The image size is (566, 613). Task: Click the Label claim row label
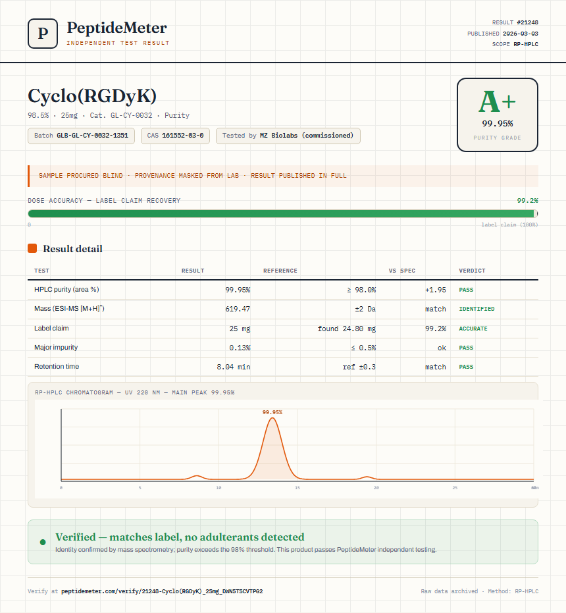click(x=51, y=328)
